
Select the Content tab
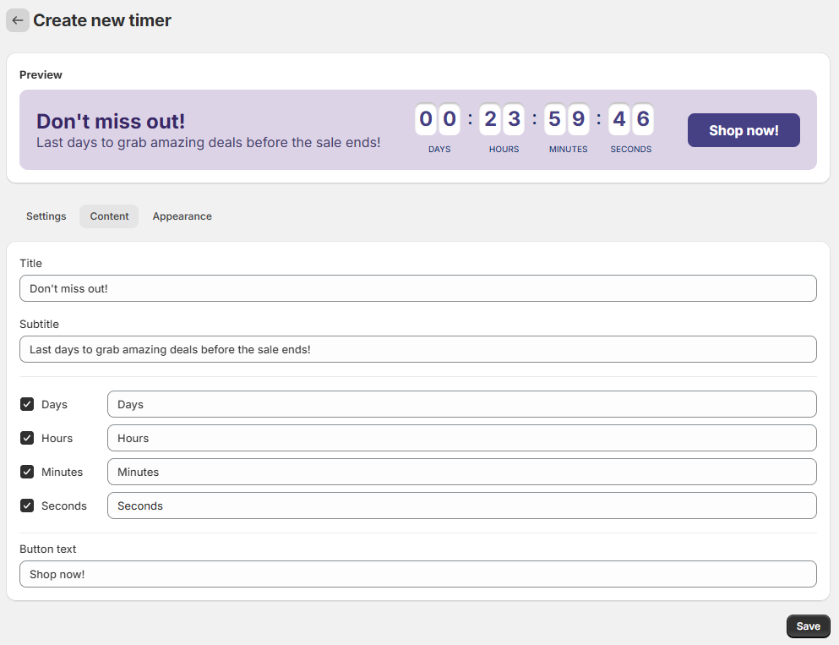point(109,216)
